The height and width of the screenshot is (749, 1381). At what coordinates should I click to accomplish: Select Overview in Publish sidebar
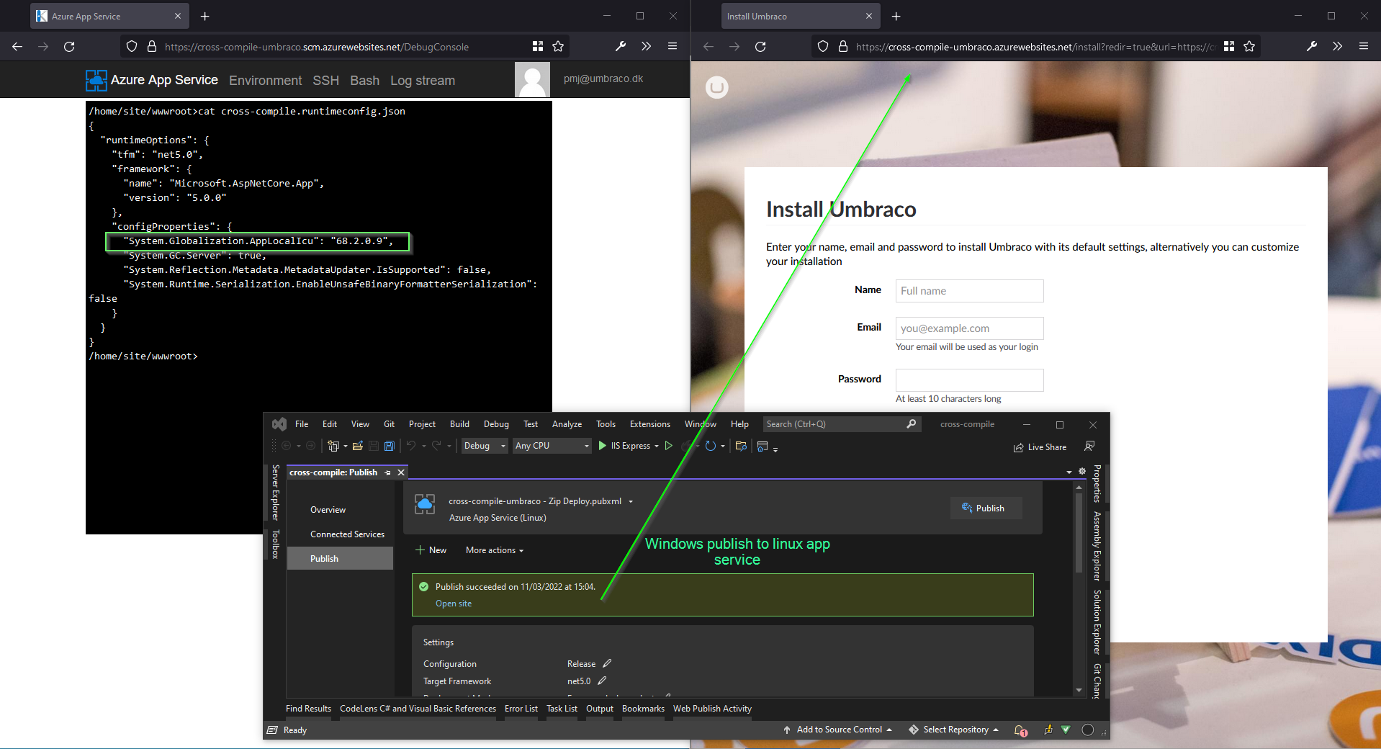pos(328,510)
